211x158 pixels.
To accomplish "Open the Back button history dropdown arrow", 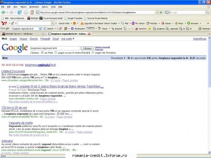I will pos(7,12).
